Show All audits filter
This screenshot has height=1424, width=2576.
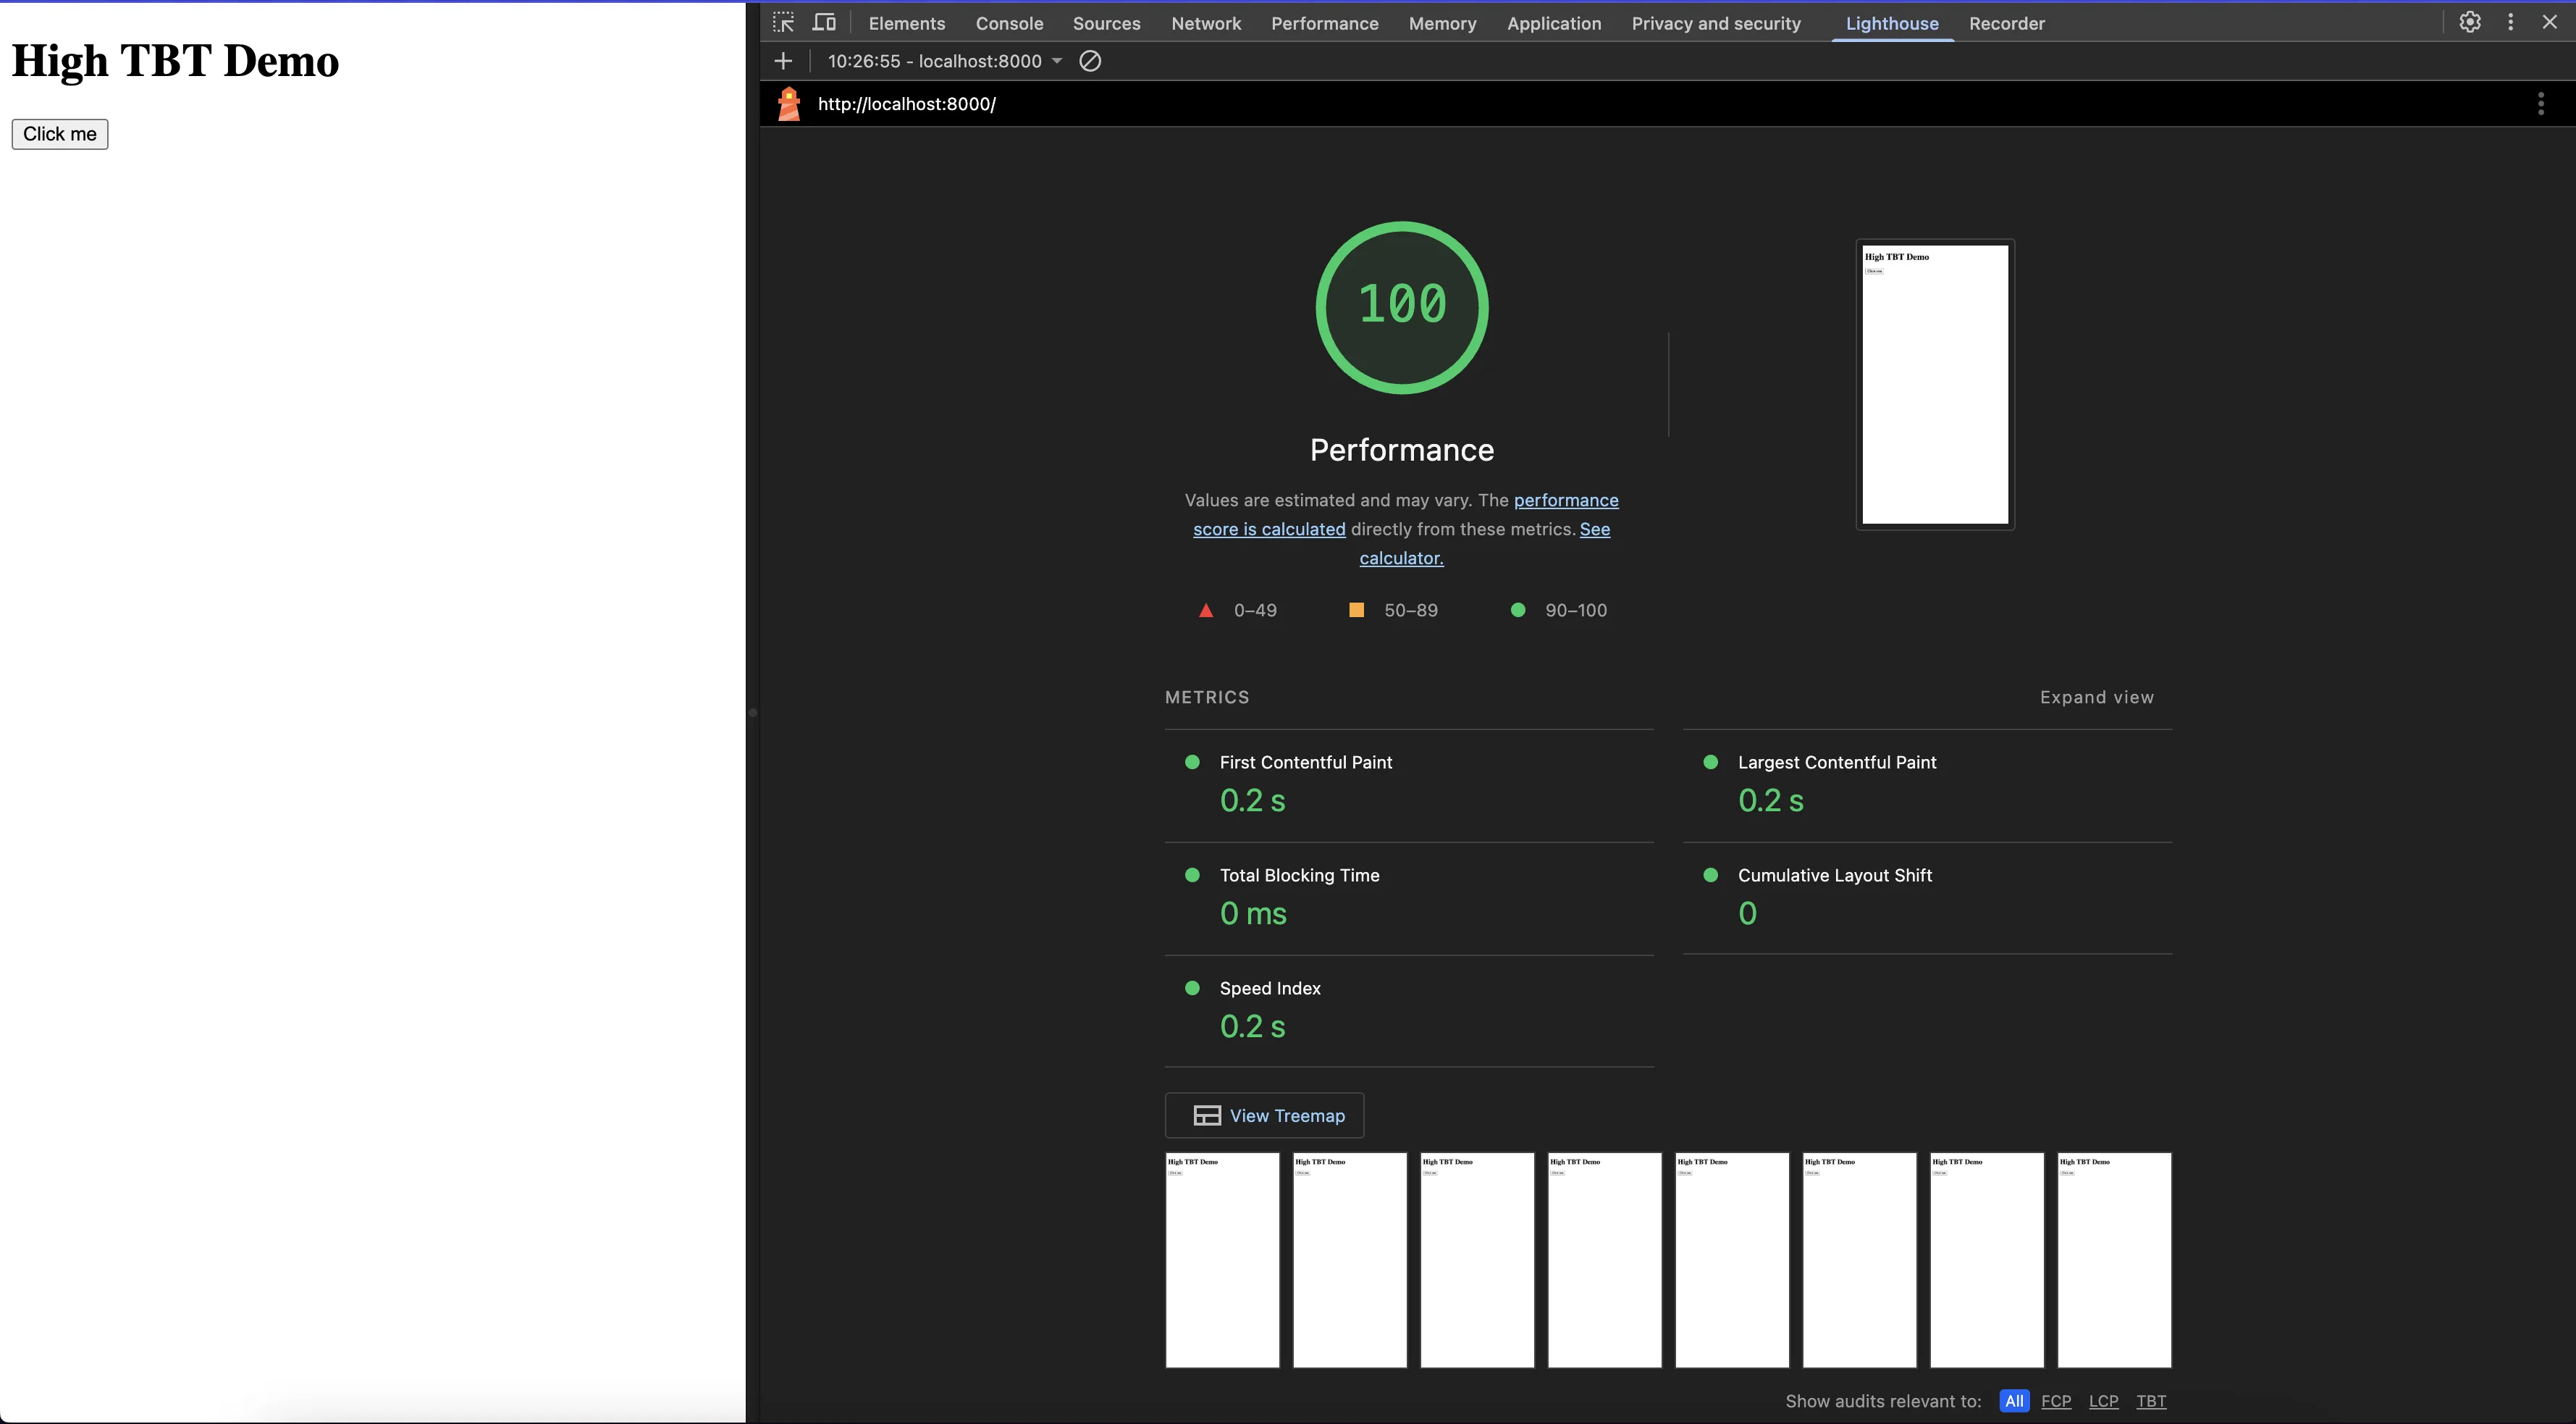point(2014,1401)
